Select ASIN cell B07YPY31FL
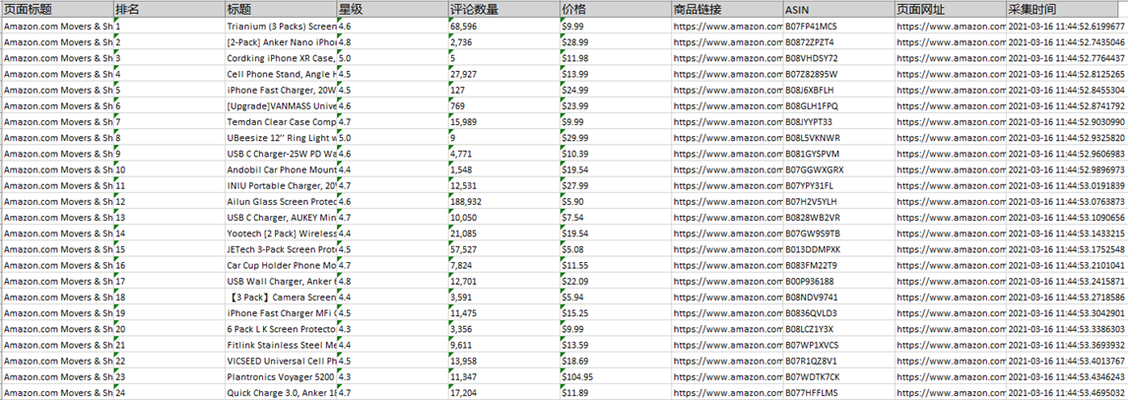The height and width of the screenshot is (400, 1128). [x=838, y=185]
